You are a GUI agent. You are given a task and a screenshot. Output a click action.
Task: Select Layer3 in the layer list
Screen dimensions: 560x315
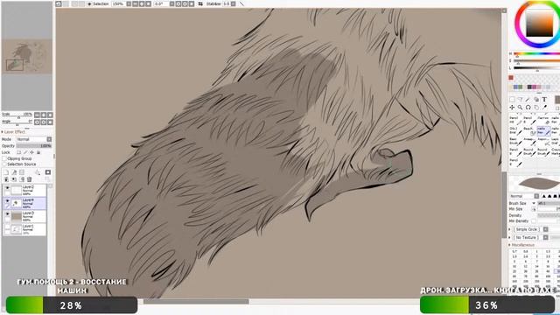pyautogui.click(x=29, y=216)
